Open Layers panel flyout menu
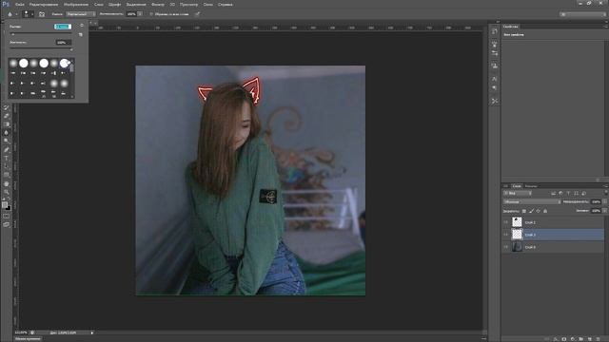The image size is (609, 342). [x=605, y=186]
